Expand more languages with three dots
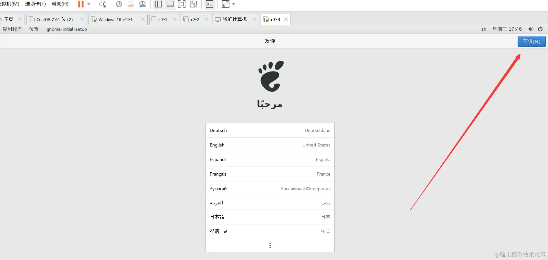Image resolution: width=548 pixels, height=260 pixels. click(x=270, y=245)
